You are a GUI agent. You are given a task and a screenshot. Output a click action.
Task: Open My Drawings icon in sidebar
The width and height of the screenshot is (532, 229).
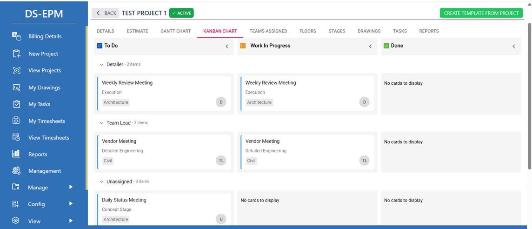point(16,88)
